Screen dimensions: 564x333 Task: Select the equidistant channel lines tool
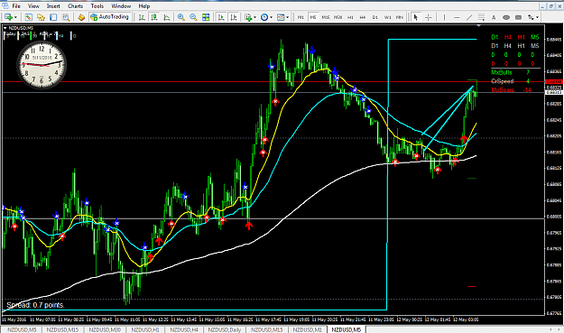pos(481,17)
